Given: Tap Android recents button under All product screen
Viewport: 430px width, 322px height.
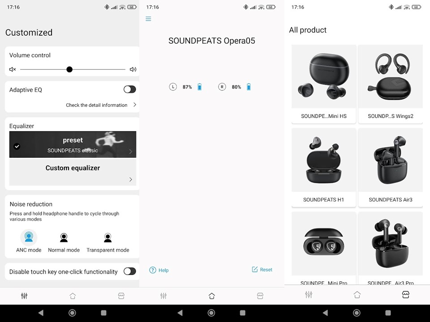Looking at the screenshot, I should click(388, 313).
